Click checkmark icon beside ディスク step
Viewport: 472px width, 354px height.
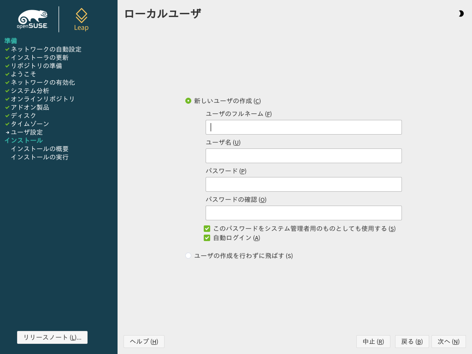click(7, 116)
